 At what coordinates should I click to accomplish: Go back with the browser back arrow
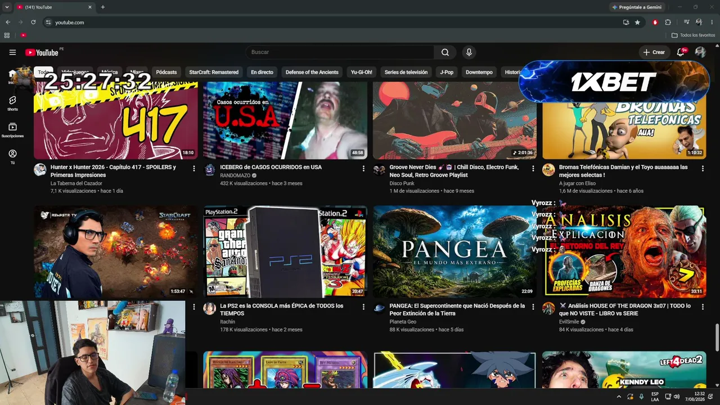8,22
